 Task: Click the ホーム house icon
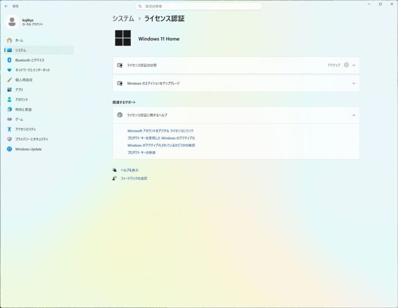9,40
